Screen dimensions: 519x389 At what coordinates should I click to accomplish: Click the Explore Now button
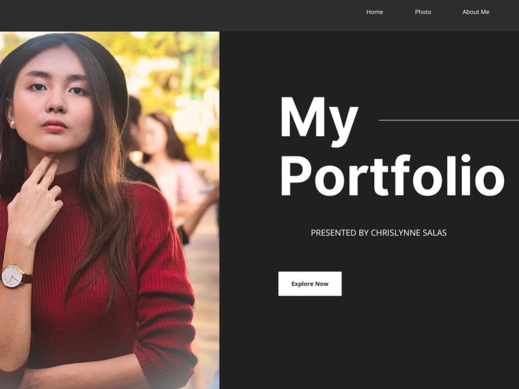click(x=310, y=284)
